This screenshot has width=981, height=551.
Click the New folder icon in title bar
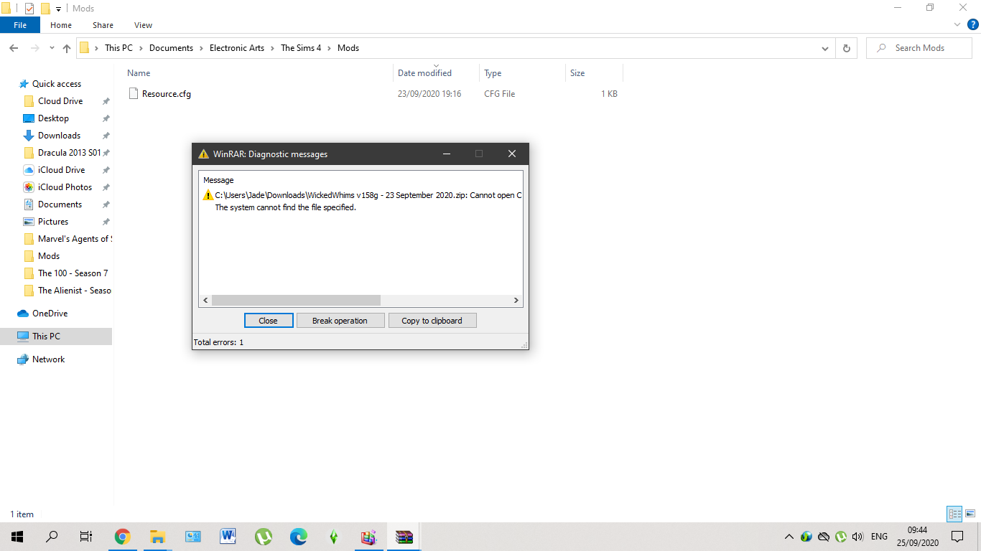[x=45, y=9]
